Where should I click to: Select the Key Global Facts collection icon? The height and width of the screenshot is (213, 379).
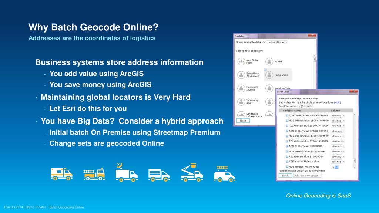point(241,61)
